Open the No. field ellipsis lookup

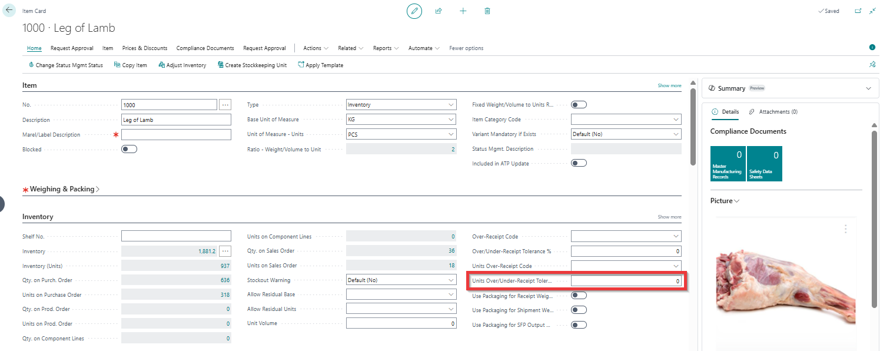[225, 105]
